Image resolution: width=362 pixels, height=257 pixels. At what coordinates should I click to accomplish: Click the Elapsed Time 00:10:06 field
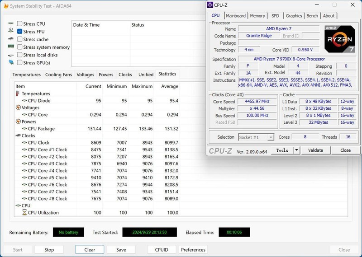click(x=234, y=232)
